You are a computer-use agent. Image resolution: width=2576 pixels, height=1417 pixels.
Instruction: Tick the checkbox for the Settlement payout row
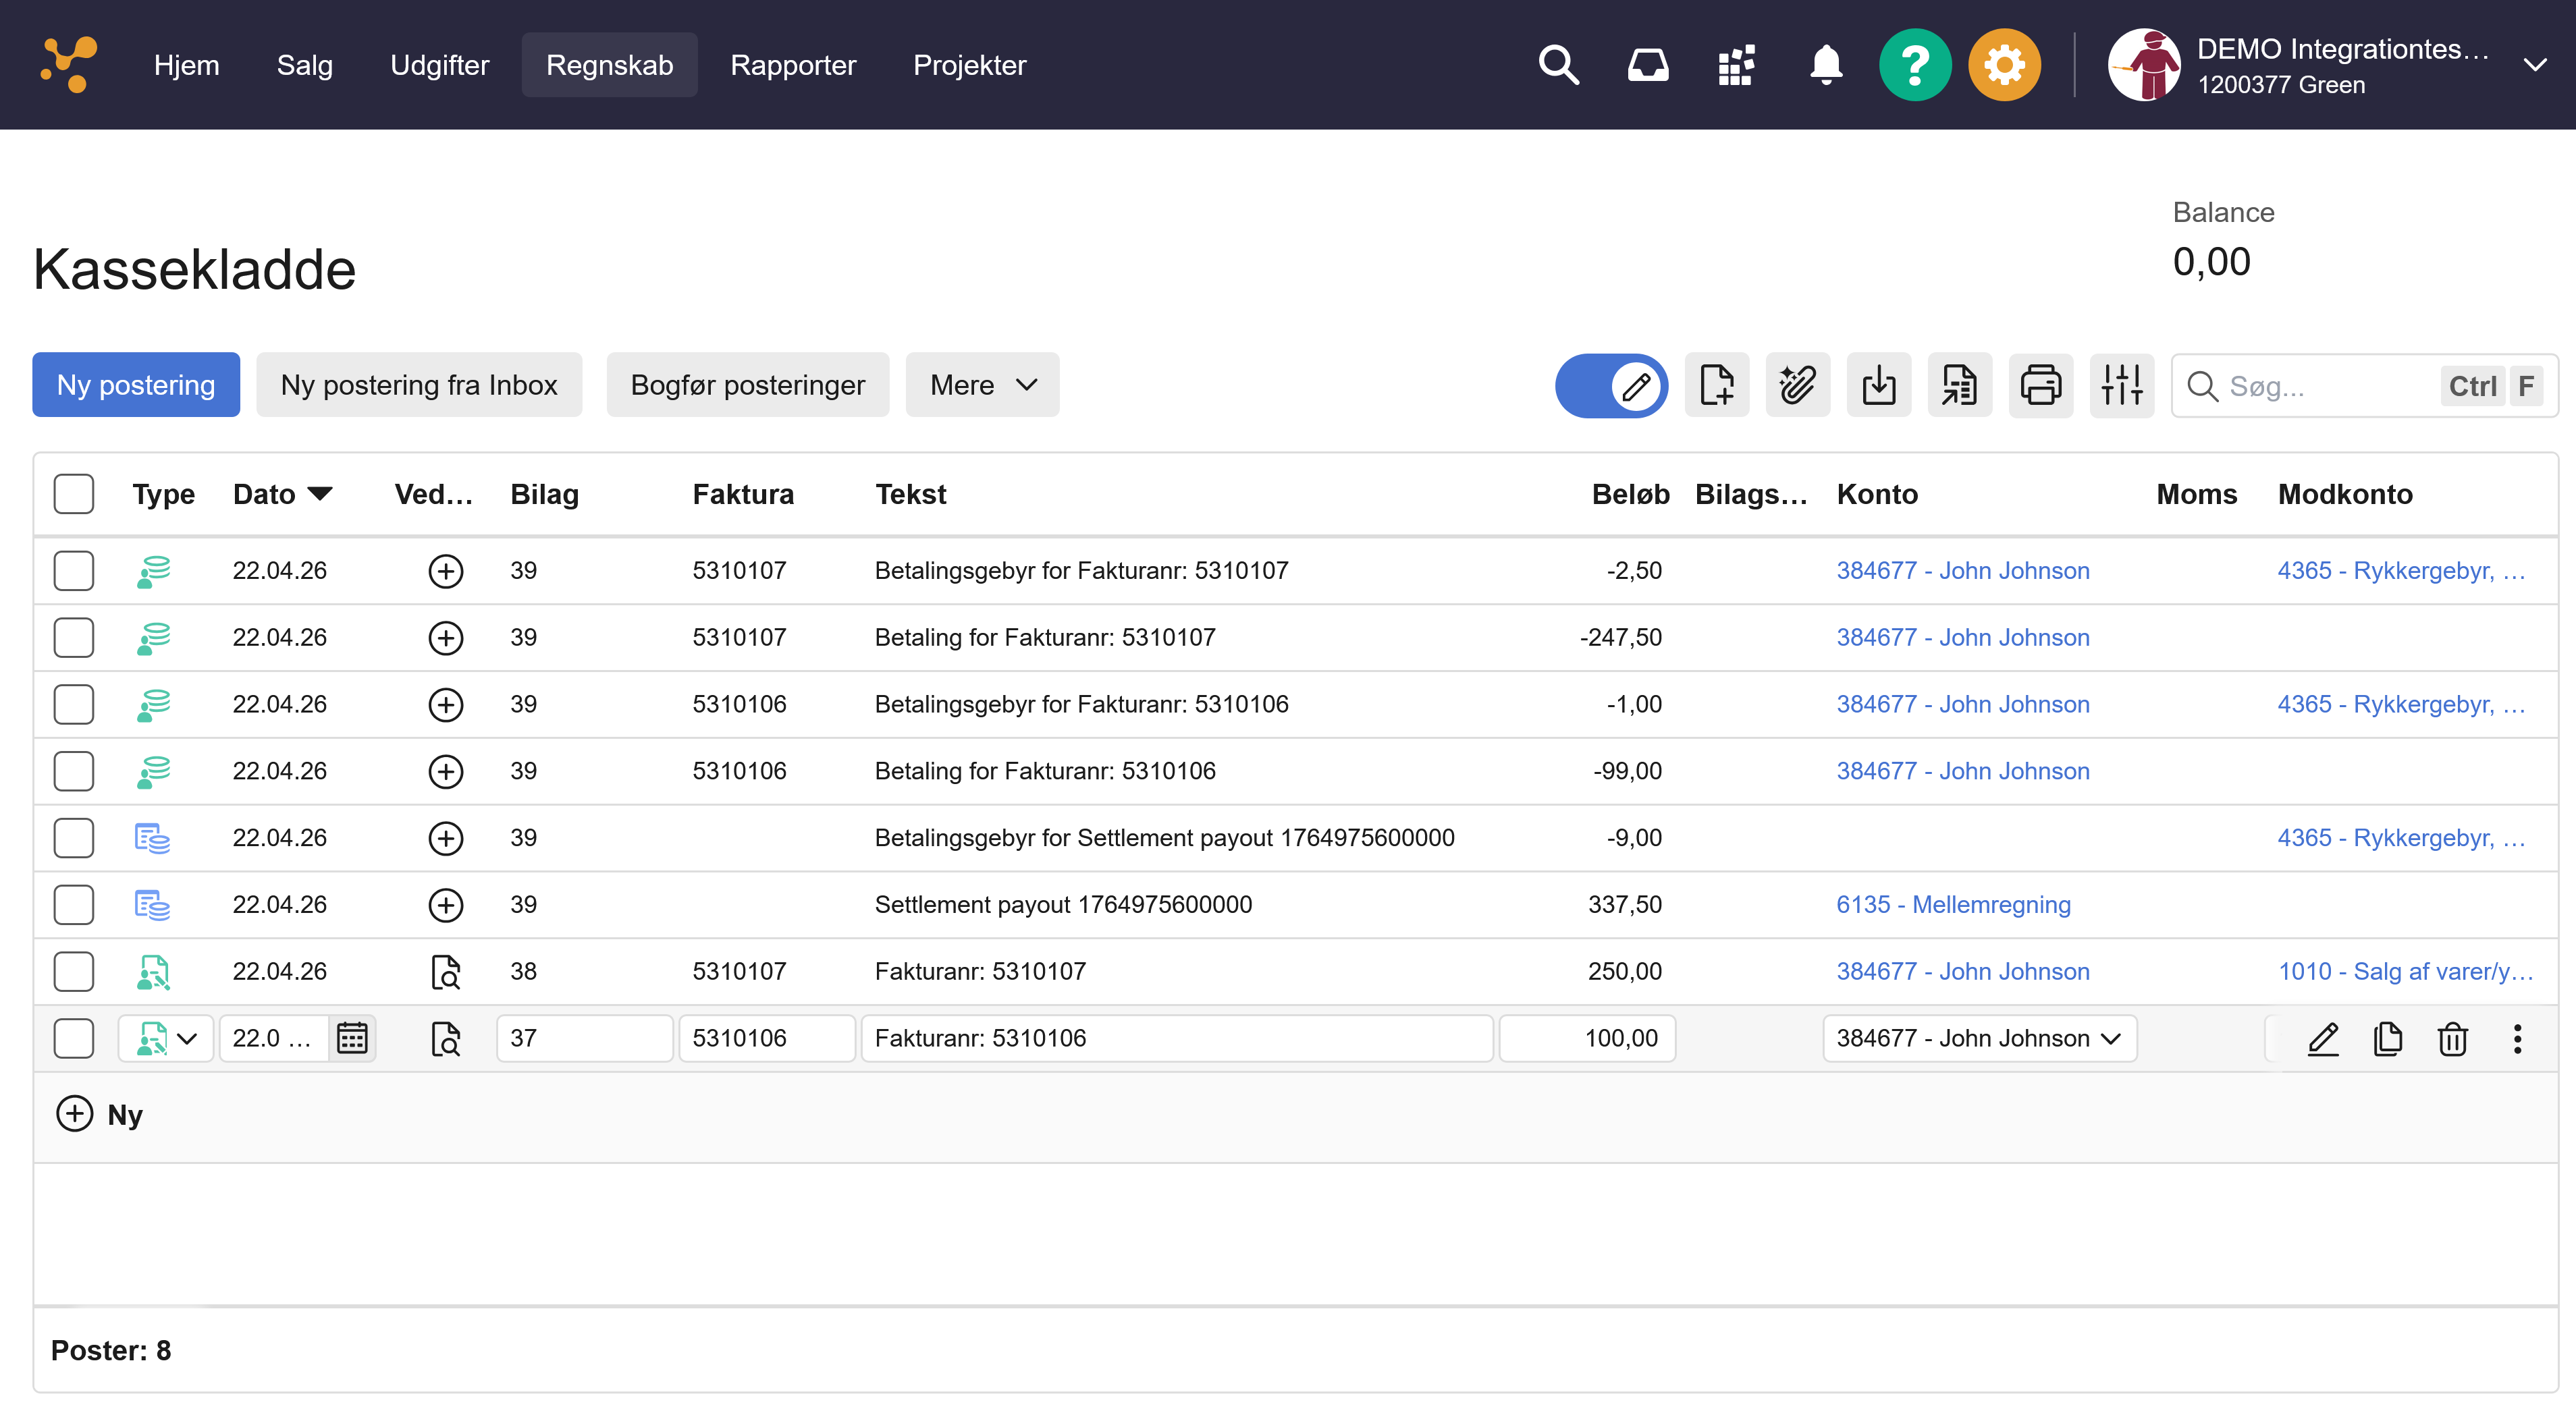click(74, 904)
